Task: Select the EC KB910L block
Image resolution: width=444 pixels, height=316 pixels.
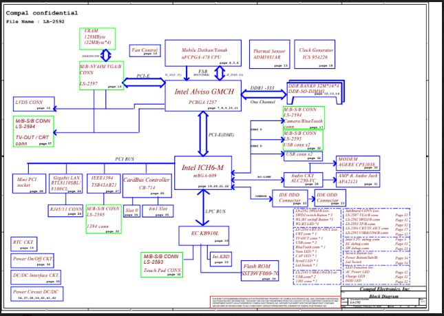Action: (x=204, y=235)
